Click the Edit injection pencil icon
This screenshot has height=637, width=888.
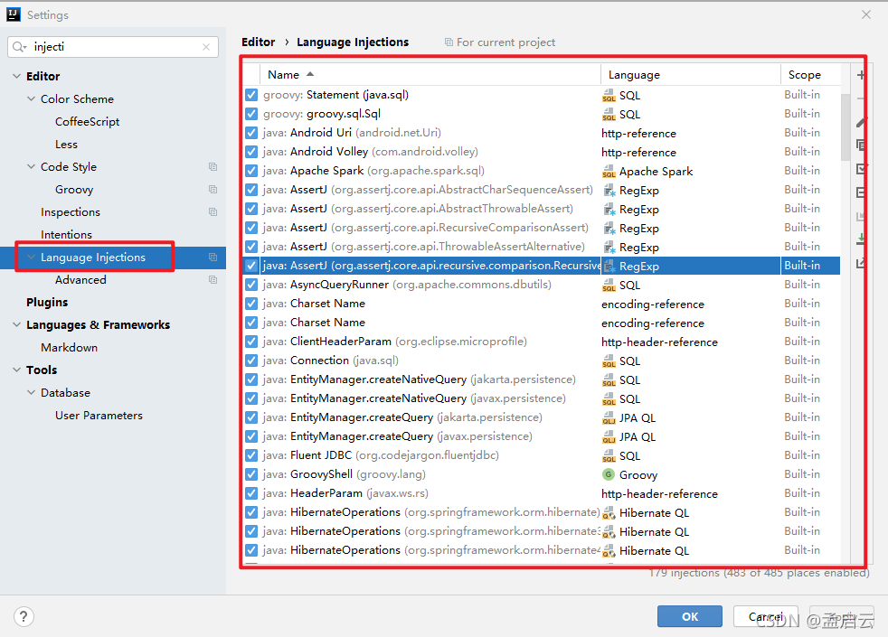(x=860, y=122)
